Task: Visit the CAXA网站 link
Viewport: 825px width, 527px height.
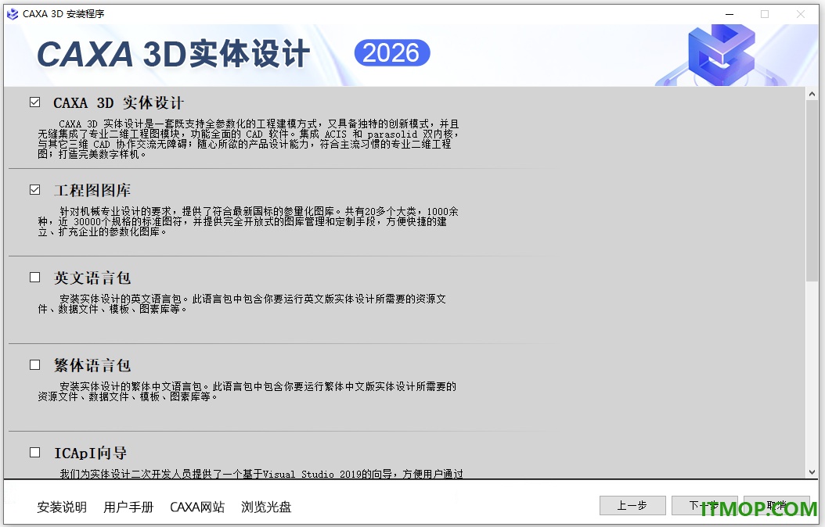Action: tap(197, 507)
